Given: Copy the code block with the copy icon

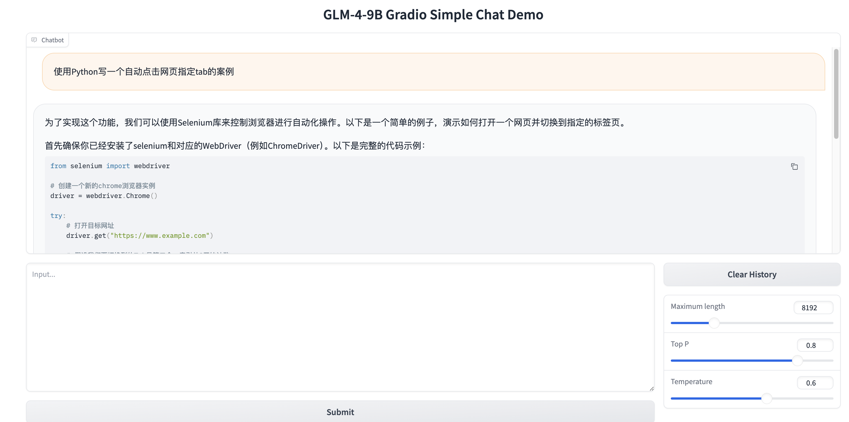Looking at the screenshot, I should (x=794, y=167).
